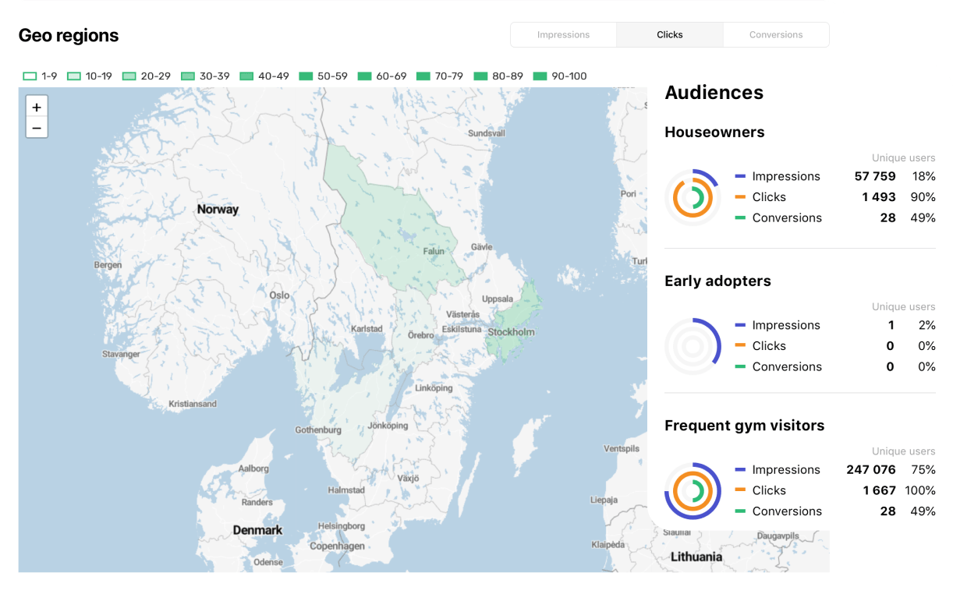The width and height of the screenshot is (953, 594).
Task: Click the Houseowners donut chart
Action: [693, 197]
